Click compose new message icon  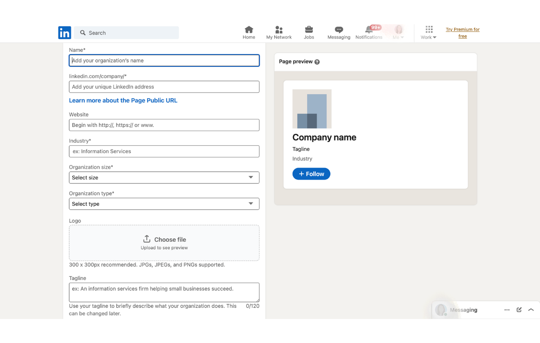[x=519, y=310]
